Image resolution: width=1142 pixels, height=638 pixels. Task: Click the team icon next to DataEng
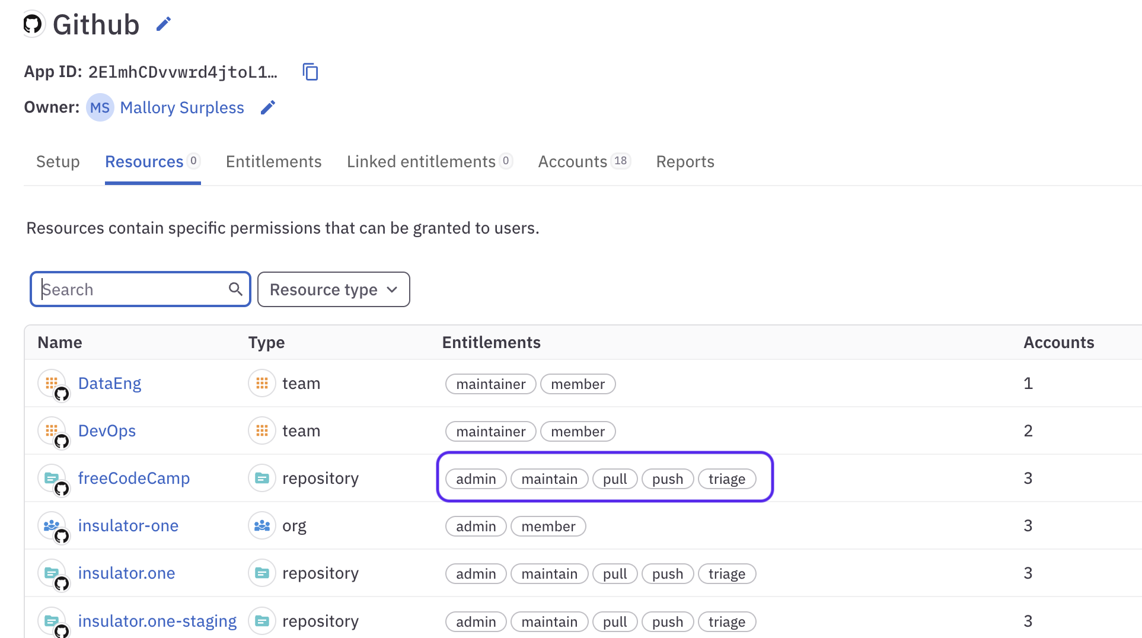pyautogui.click(x=261, y=383)
